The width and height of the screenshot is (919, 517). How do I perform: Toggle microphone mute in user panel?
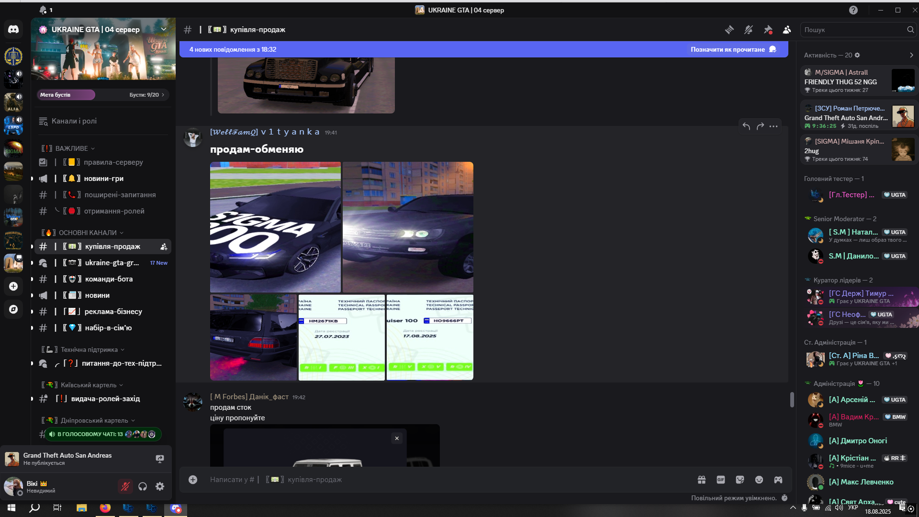[x=125, y=486]
